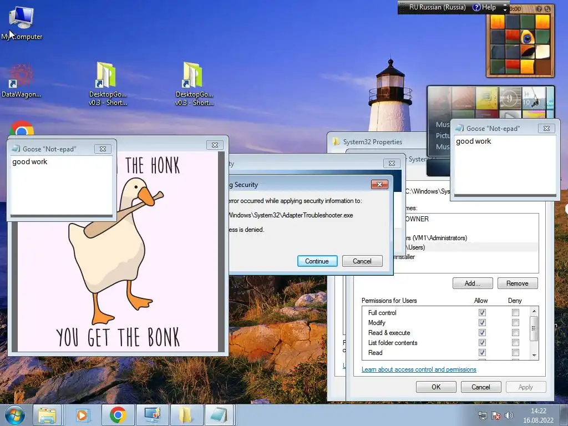
Task: Open the Chrome icon on the desktop
Action: [x=22, y=129]
